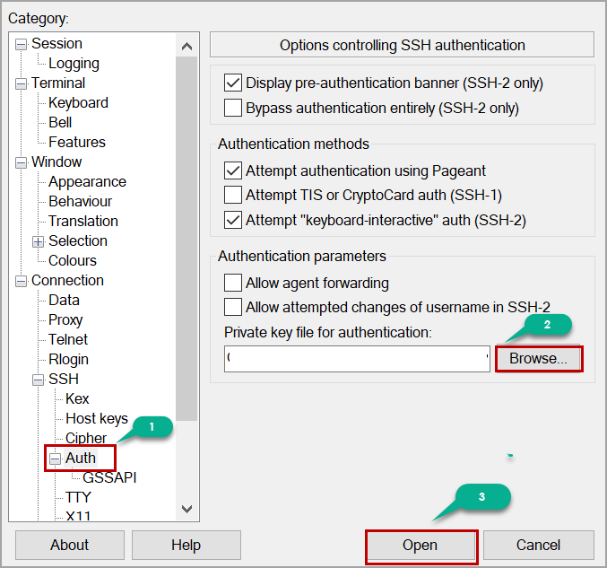The width and height of the screenshot is (607, 568).
Task: Click the Browse button for private key
Action: [x=538, y=359]
